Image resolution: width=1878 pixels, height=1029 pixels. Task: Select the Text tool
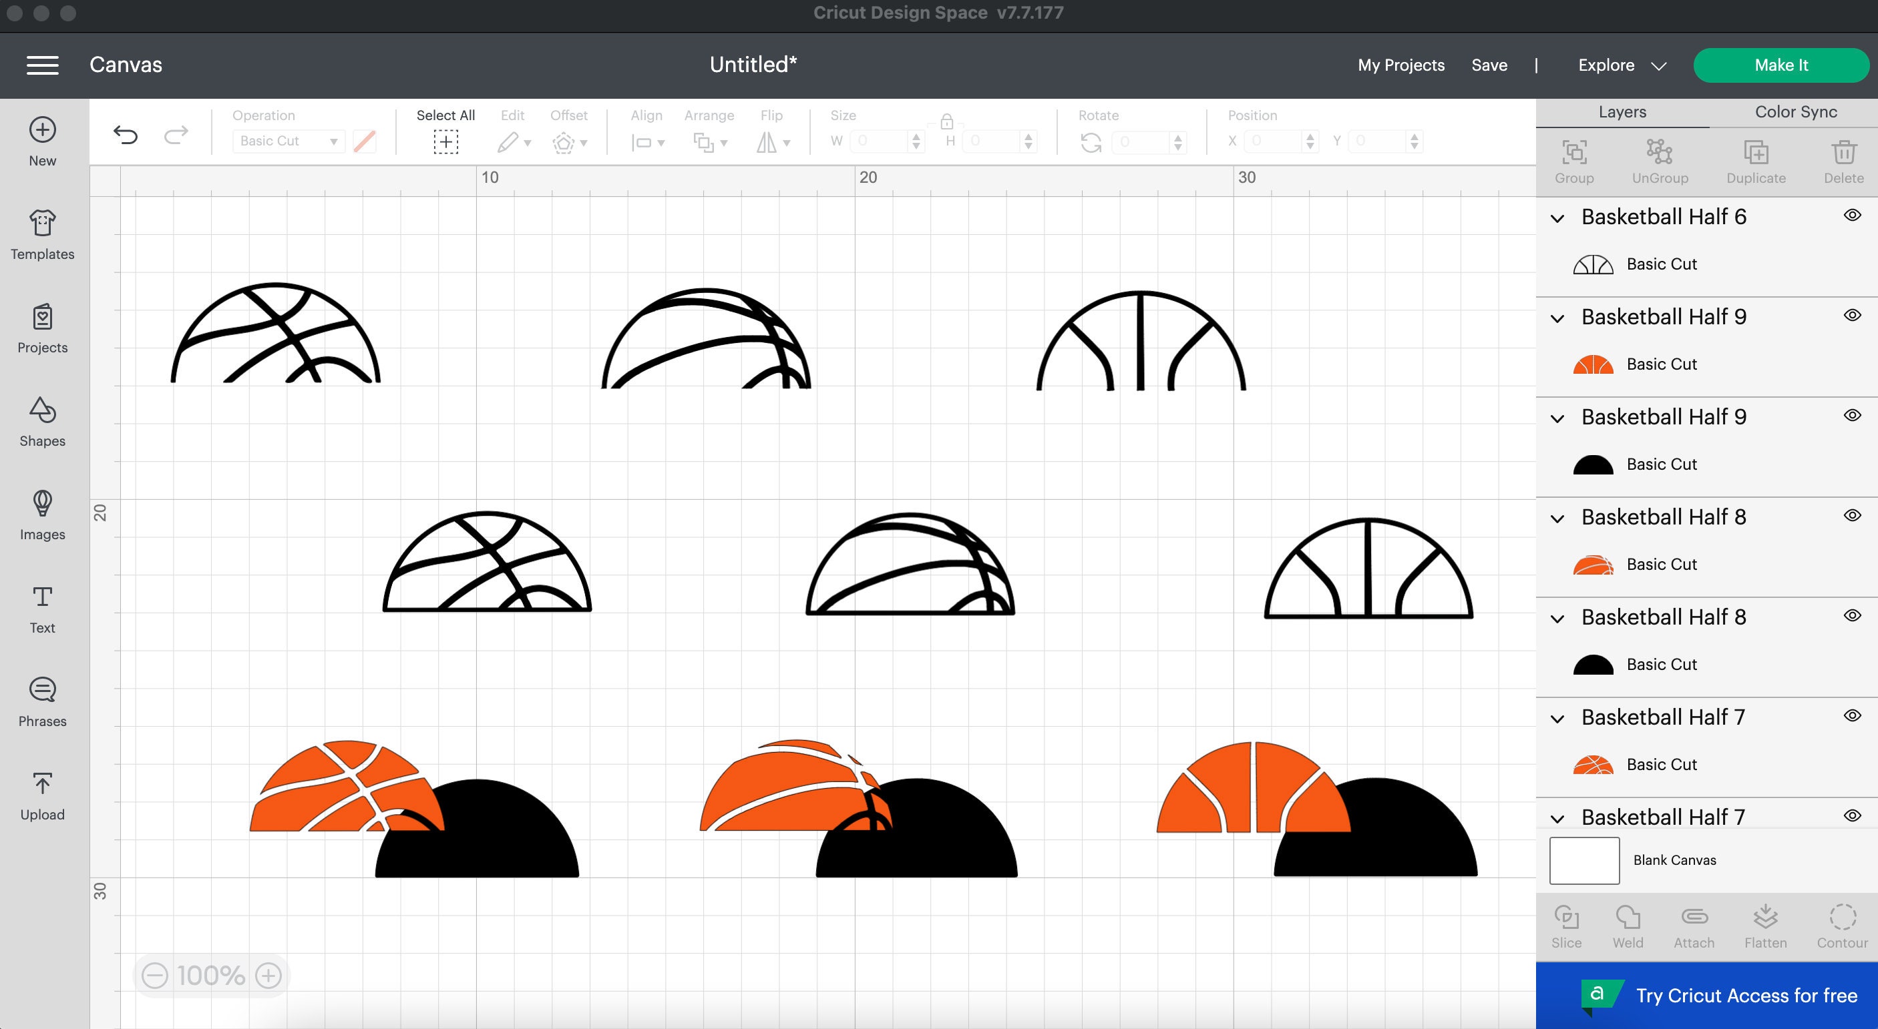pos(42,609)
